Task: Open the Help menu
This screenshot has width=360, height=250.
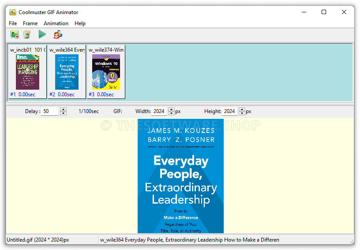Action: point(80,23)
